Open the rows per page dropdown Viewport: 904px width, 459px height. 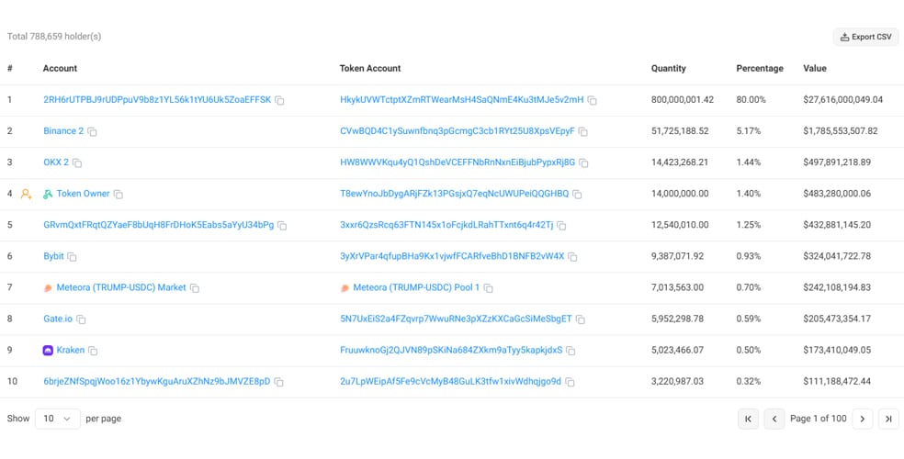58,419
